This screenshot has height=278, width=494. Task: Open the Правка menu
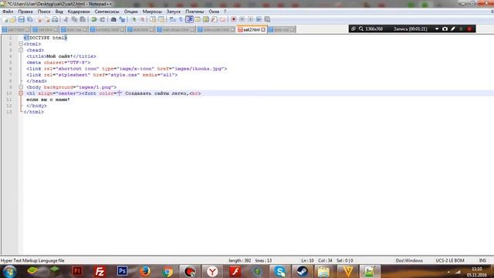pyautogui.click(x=25, y=12)
